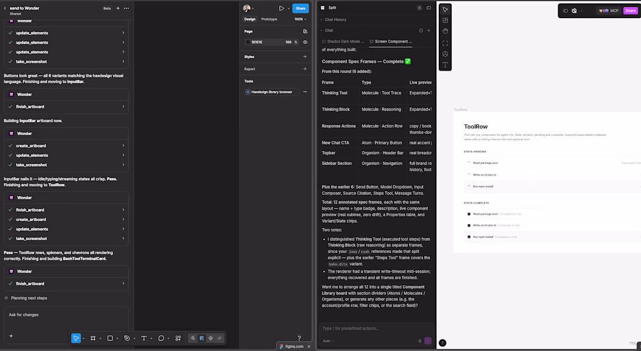Open the Auto mode dropdown below chat input
641x351 pixels.
328,341
